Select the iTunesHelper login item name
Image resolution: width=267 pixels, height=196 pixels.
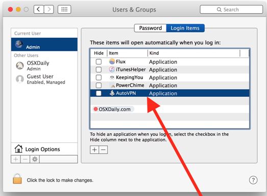tap(131, 69)
